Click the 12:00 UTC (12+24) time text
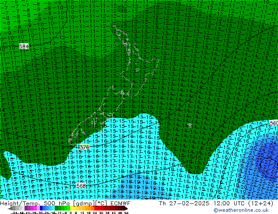This screenshot has height=214, width=278. 243,204
